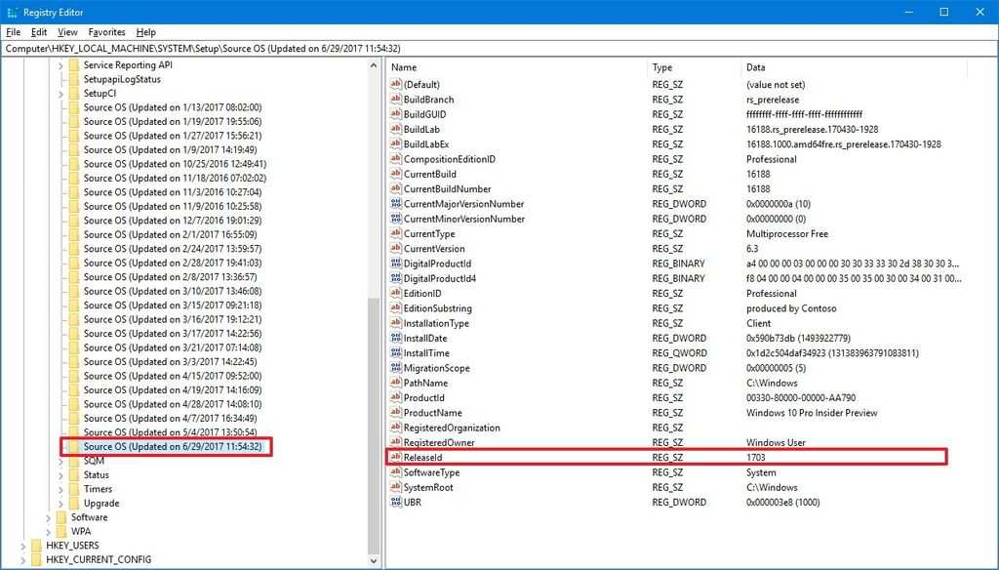Open the Favorites menu
Screen dimensions: 999x570
tap(106, 32)
